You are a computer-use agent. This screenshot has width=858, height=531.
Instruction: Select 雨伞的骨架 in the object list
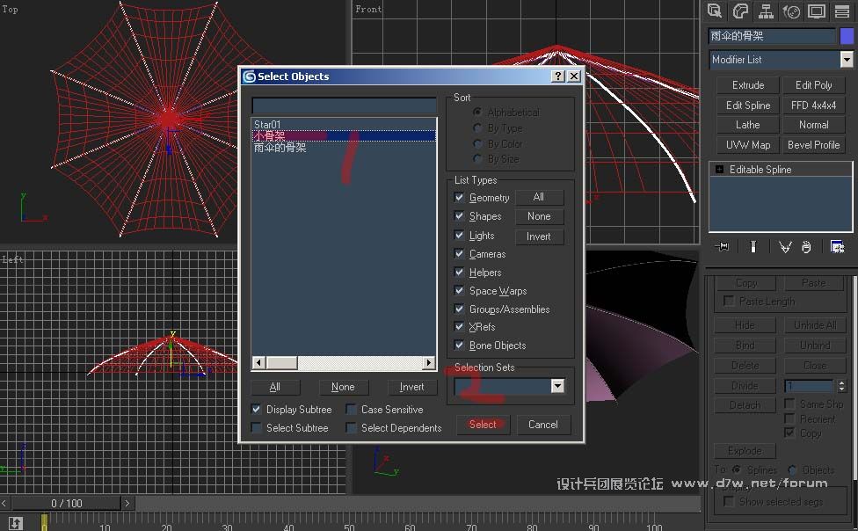280,148
